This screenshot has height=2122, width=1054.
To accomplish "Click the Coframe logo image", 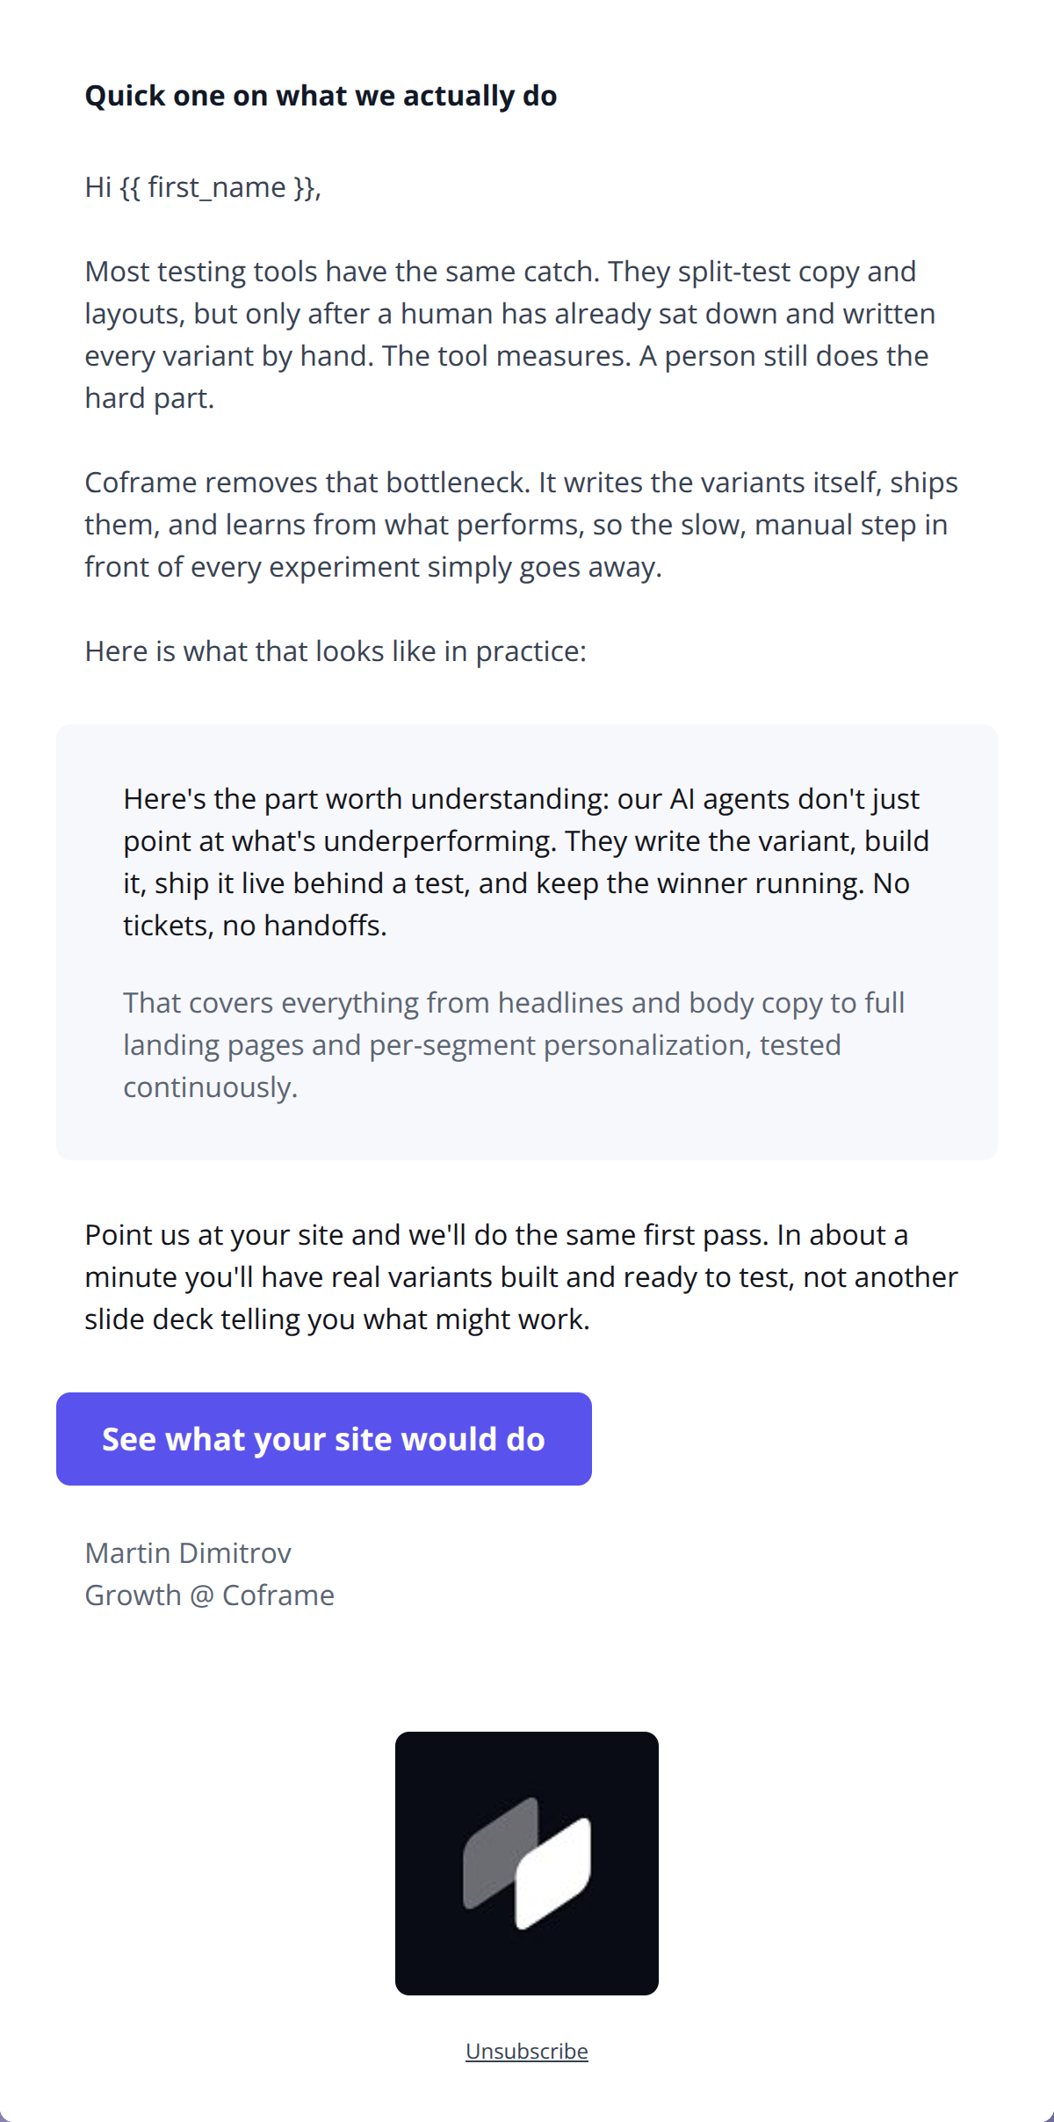I will 527,1864.
